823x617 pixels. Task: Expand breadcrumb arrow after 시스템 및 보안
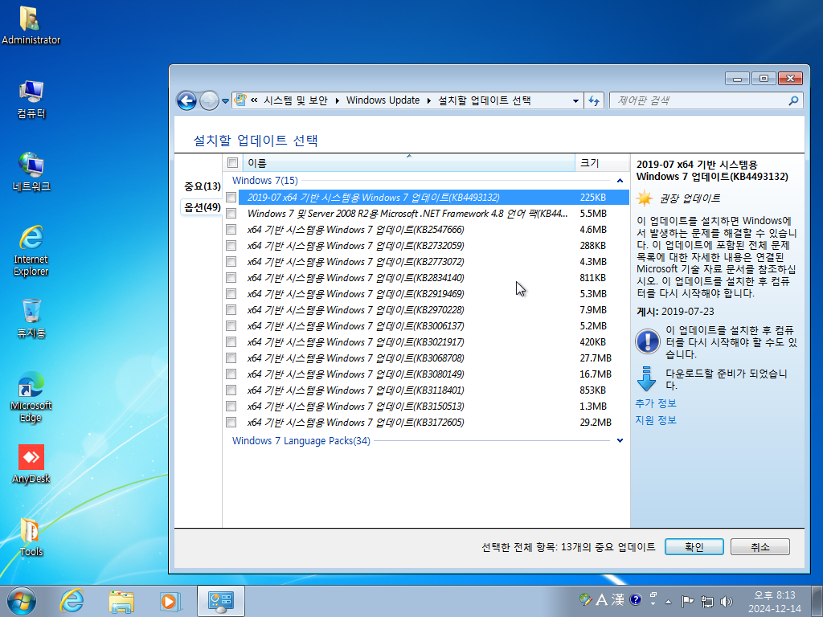337,100
